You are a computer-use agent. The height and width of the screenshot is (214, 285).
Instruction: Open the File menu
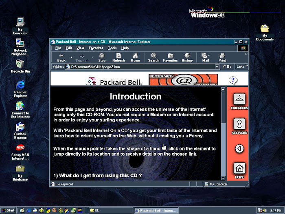pyautogui.click(x=58, y=48)
